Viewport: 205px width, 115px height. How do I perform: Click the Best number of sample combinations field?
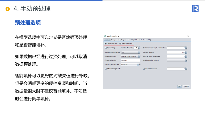(176, 48)
